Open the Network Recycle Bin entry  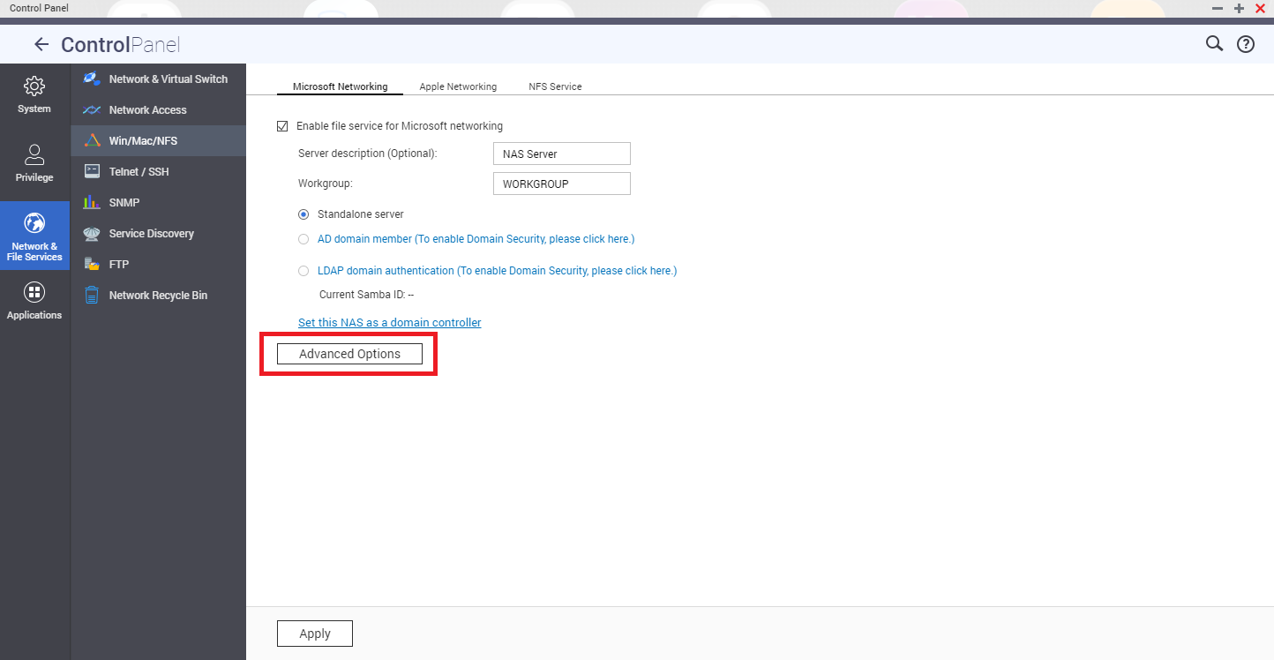[159, 296]
